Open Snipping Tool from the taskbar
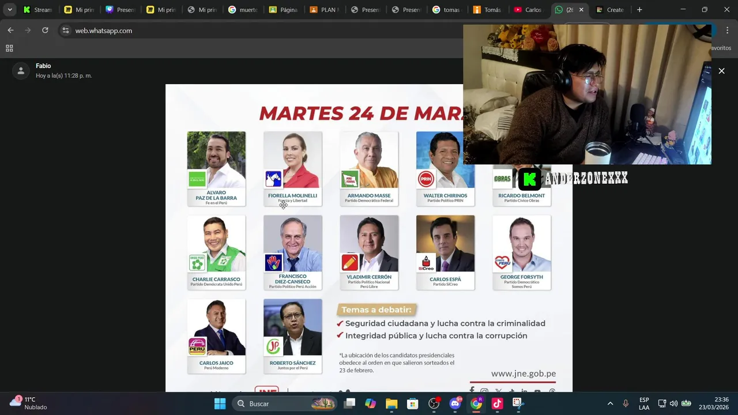738x415 pixels. click(518, 403)
